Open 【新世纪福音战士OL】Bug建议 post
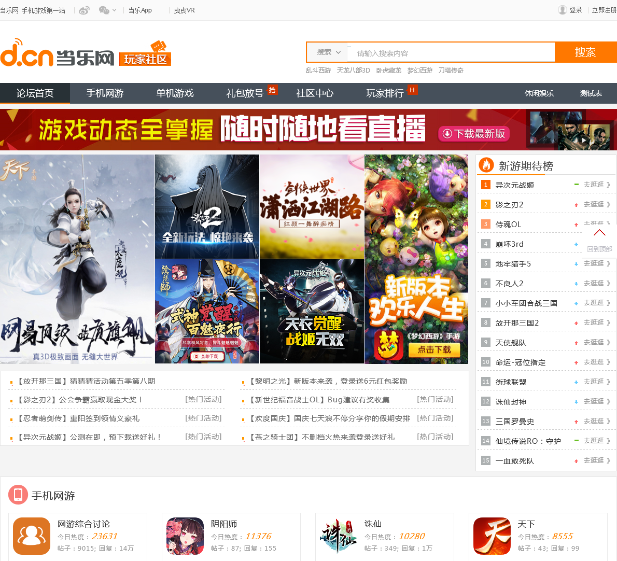The width and height of the screenshot is (617, 561). coord(319,400)
